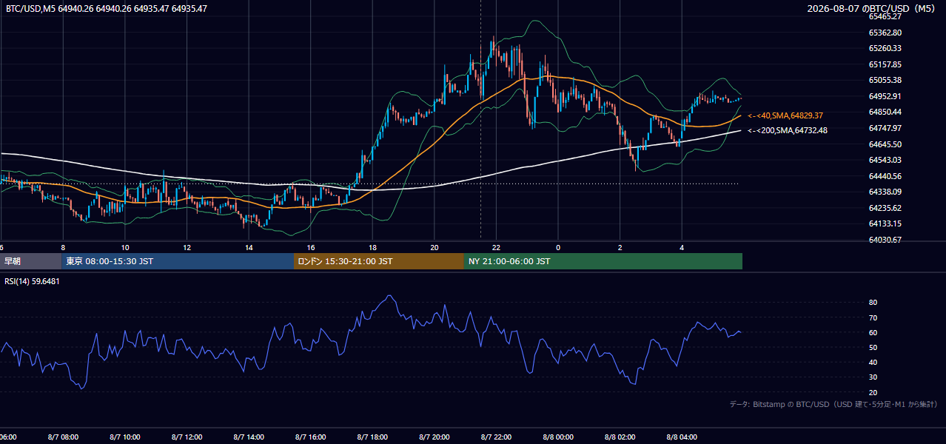
Task: Select the 8/7 08:00 date label
Action: pyautogui.click(x=63, y=437)
